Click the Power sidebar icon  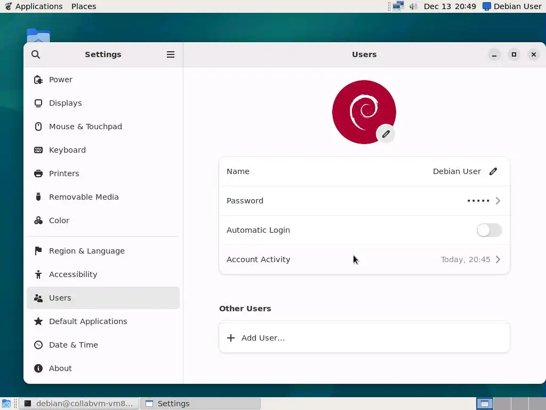click(38, 80)
